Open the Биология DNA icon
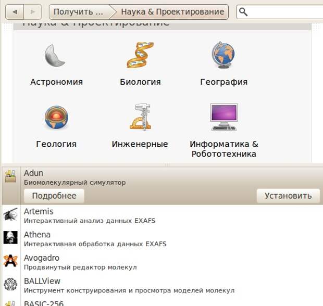The width and height of the screenshot is (323, 306). (x=140, y=55)
